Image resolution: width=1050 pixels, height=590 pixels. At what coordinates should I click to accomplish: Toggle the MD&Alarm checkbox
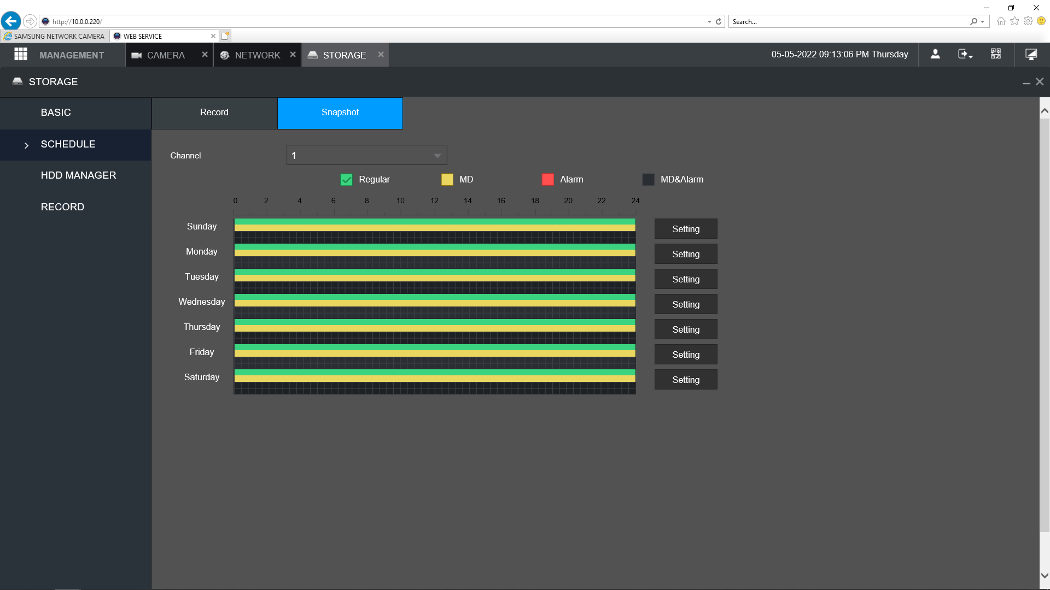648,180
